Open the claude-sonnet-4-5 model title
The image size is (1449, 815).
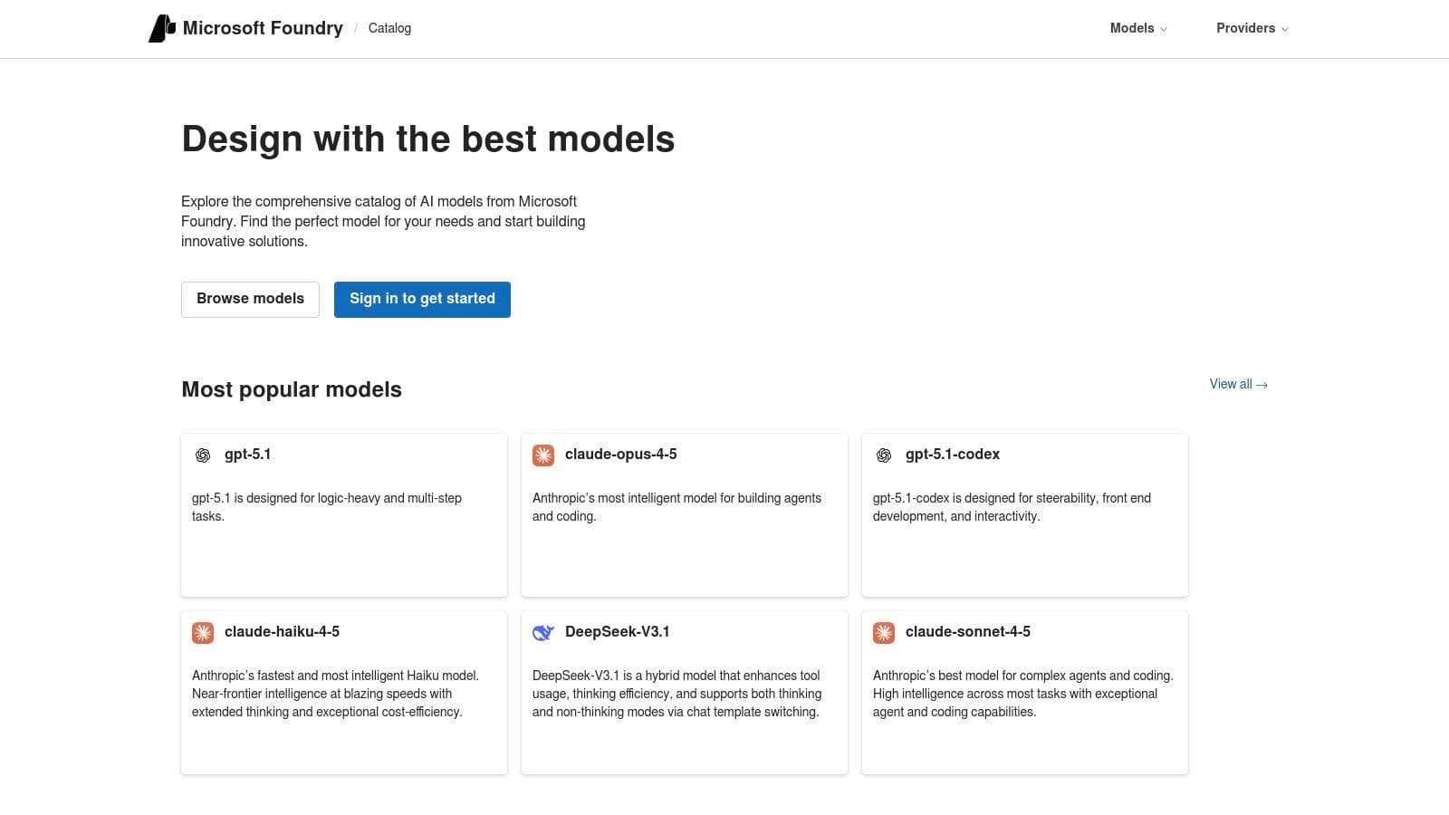(x=967, y=632)
